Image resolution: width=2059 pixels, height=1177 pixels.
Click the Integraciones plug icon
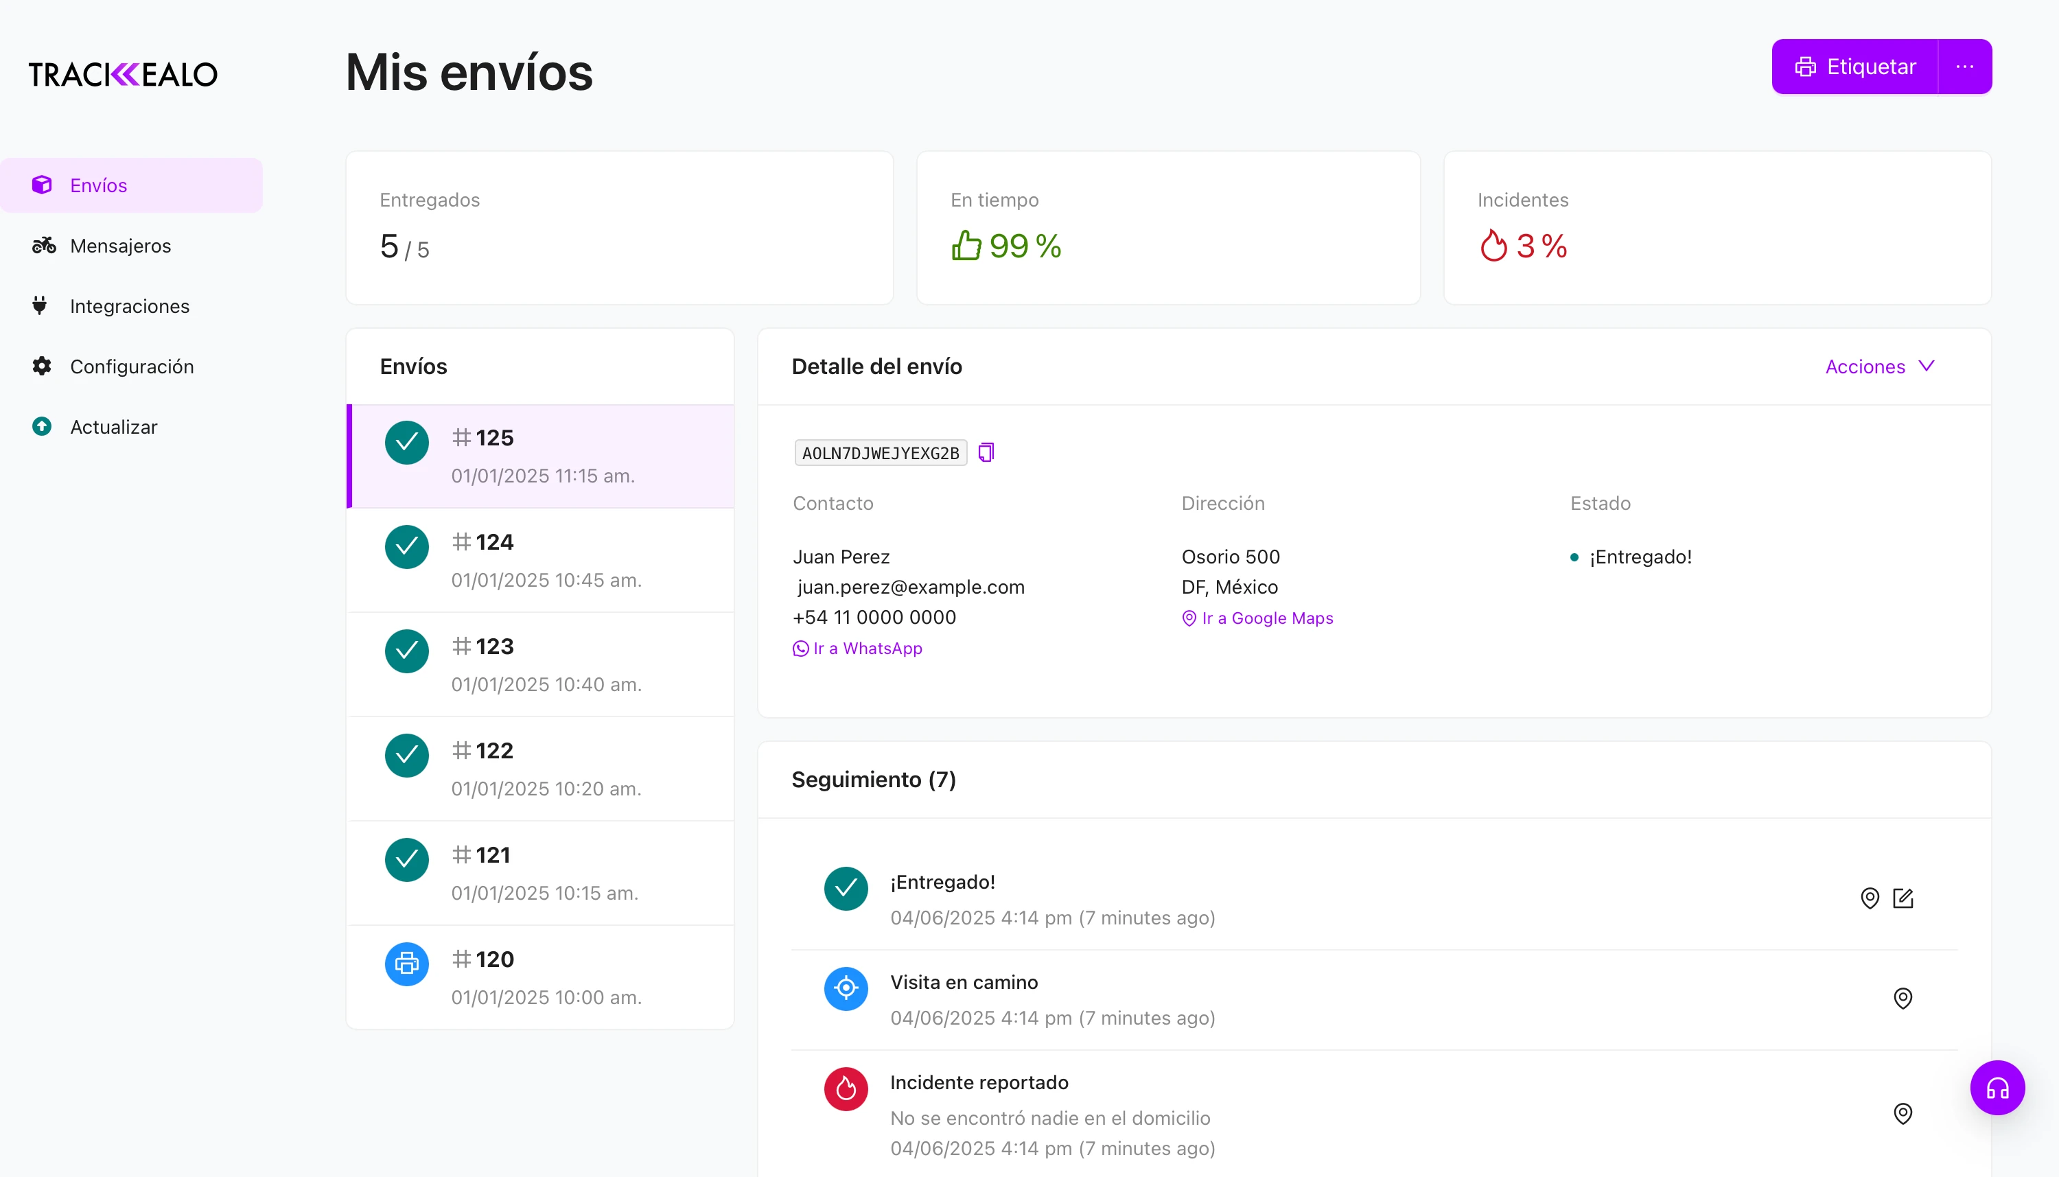(42, 305)
